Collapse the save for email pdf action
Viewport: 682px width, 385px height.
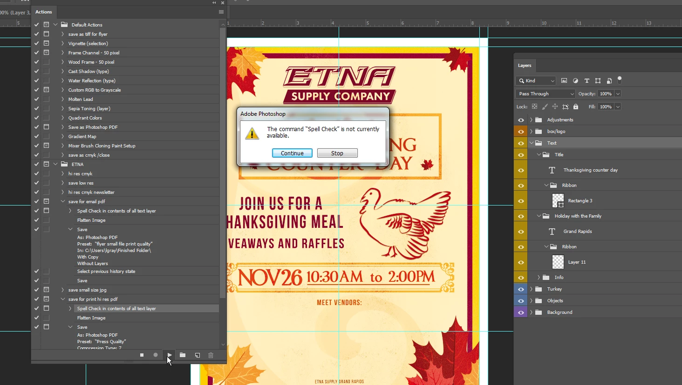pos(62,201)
